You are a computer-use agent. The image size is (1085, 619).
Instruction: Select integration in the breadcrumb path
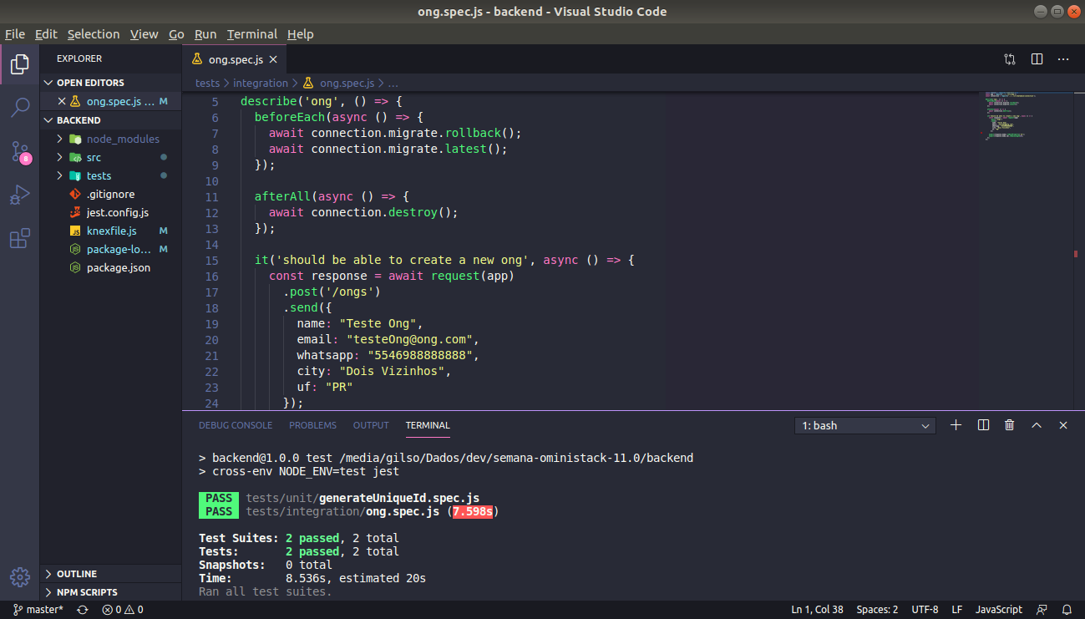point(261,83)
